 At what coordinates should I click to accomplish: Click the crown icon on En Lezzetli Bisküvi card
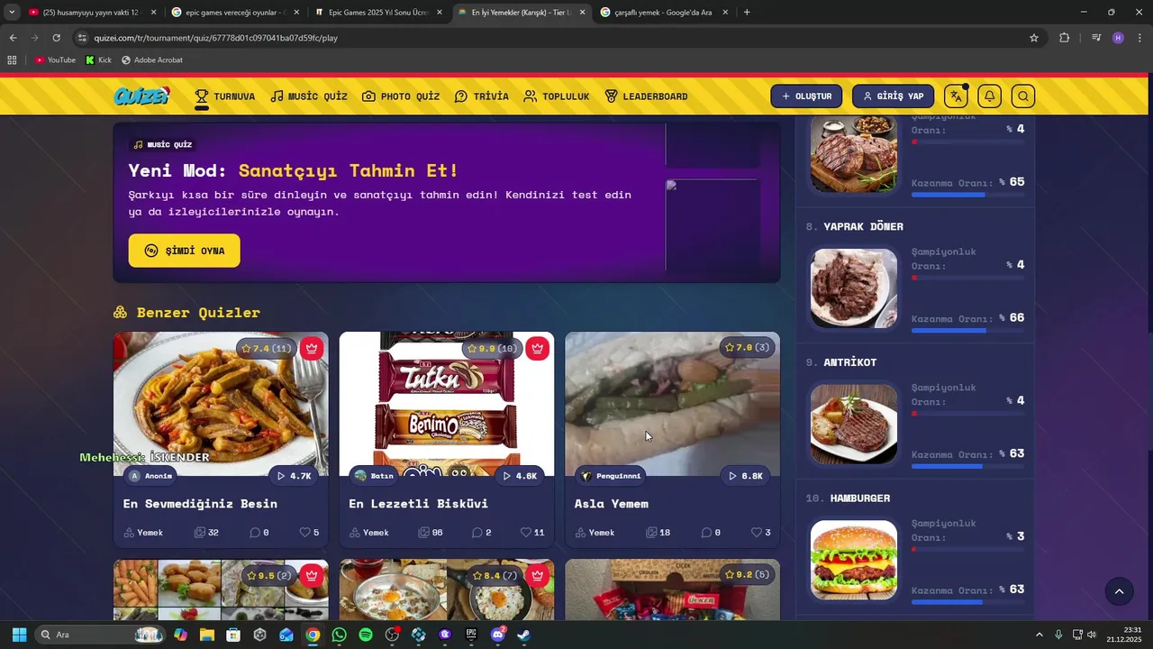pos(538,348)
